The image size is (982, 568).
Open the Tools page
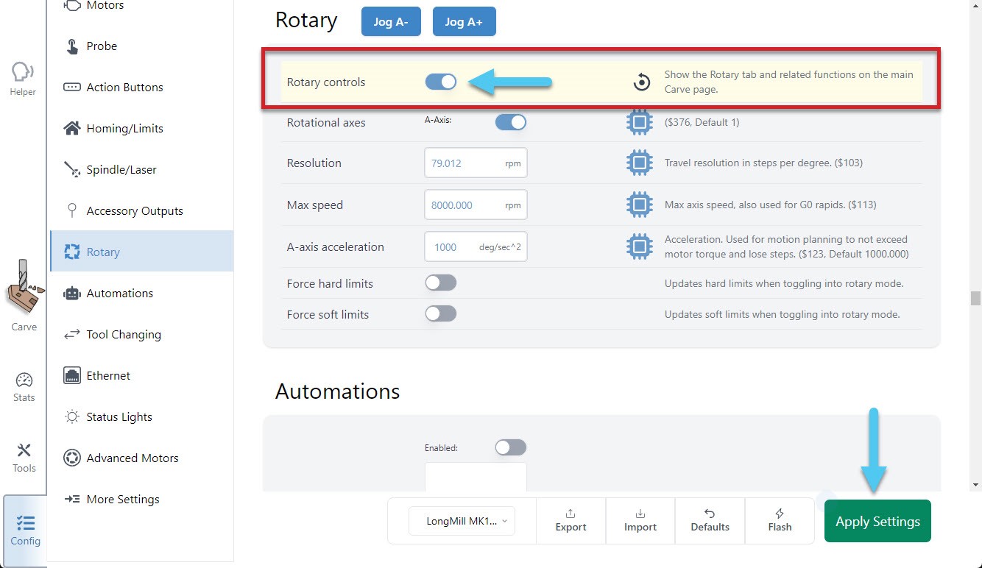pyautogui.click(x=24, y=457)
